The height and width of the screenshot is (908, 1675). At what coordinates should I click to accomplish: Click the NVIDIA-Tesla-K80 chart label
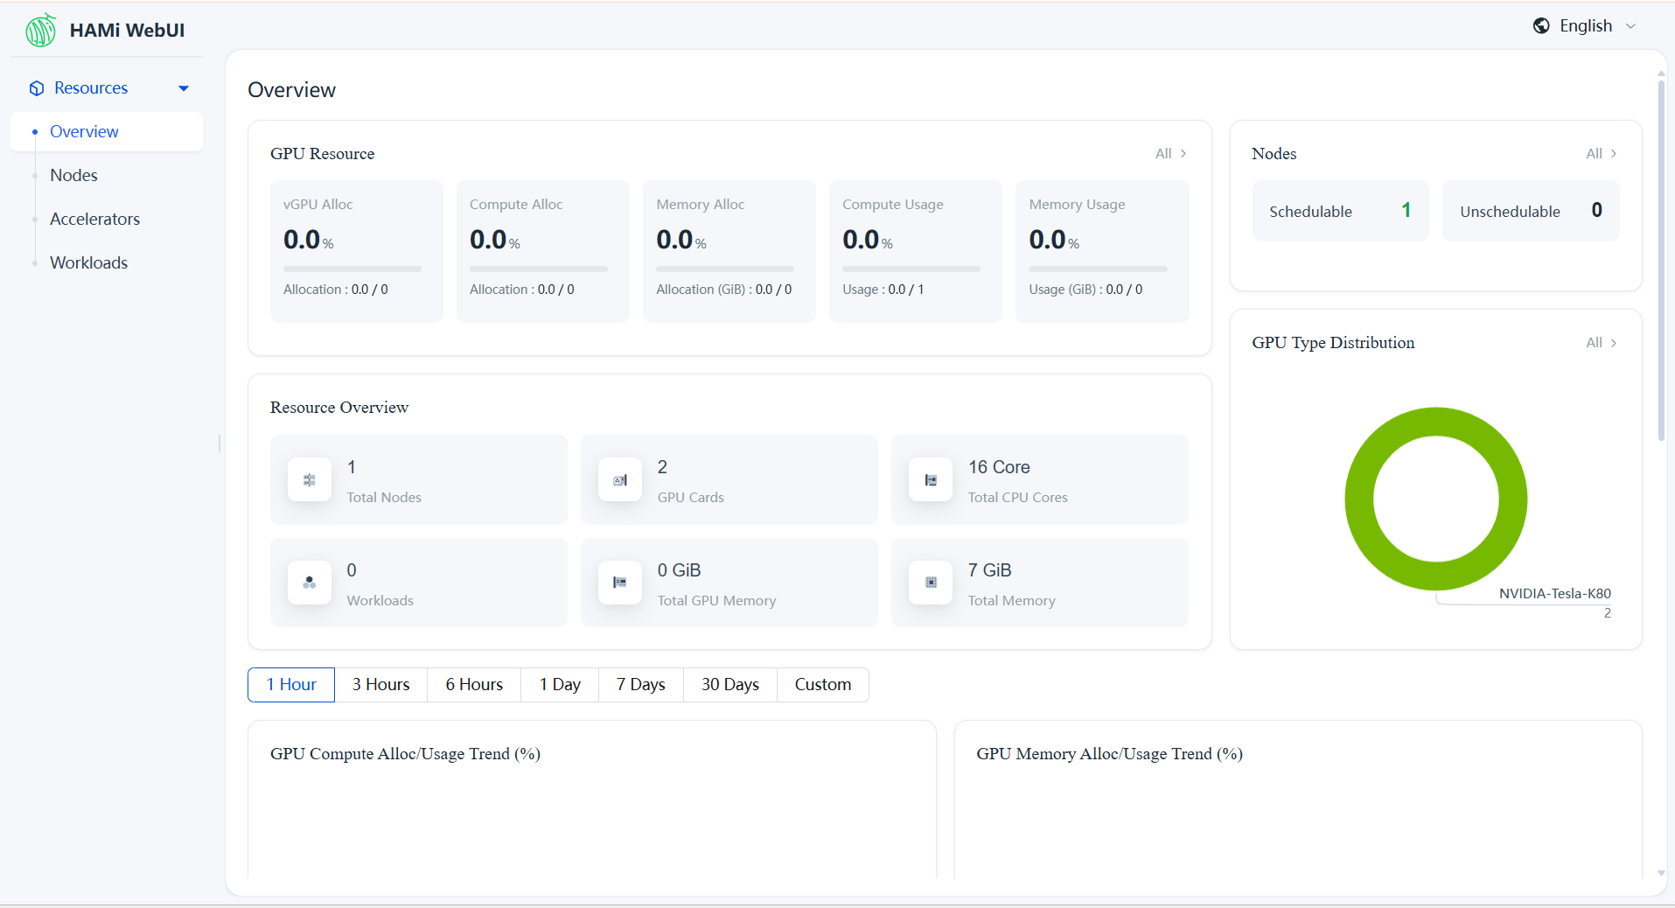[x=1554, y=594]
